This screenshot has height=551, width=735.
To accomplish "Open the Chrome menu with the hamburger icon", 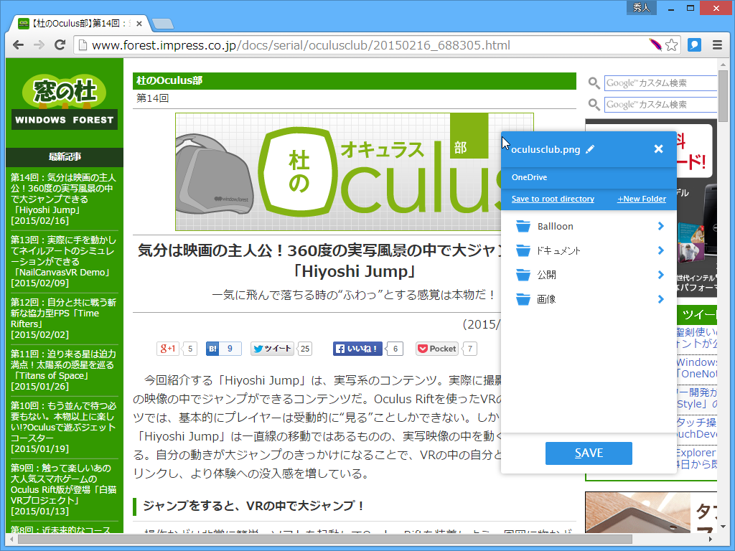I will tap(718, 44).
